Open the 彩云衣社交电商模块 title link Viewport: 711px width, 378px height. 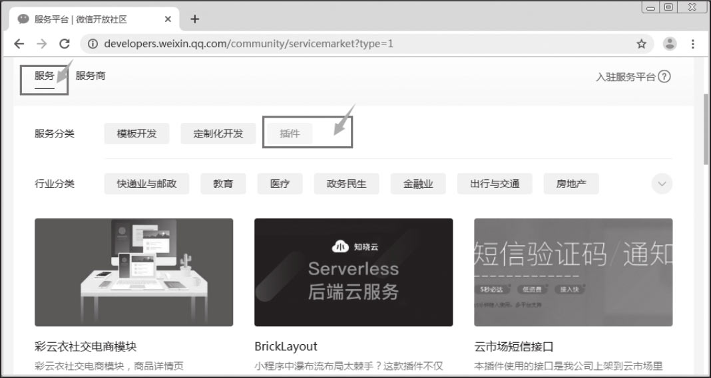coord(86,347)
